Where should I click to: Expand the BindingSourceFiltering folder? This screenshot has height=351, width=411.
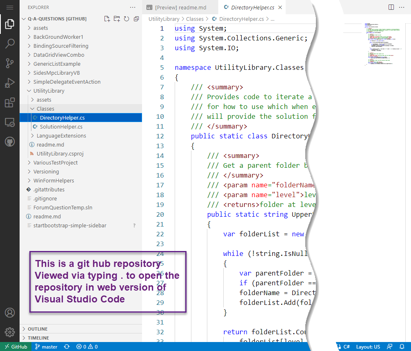(81, 46)
